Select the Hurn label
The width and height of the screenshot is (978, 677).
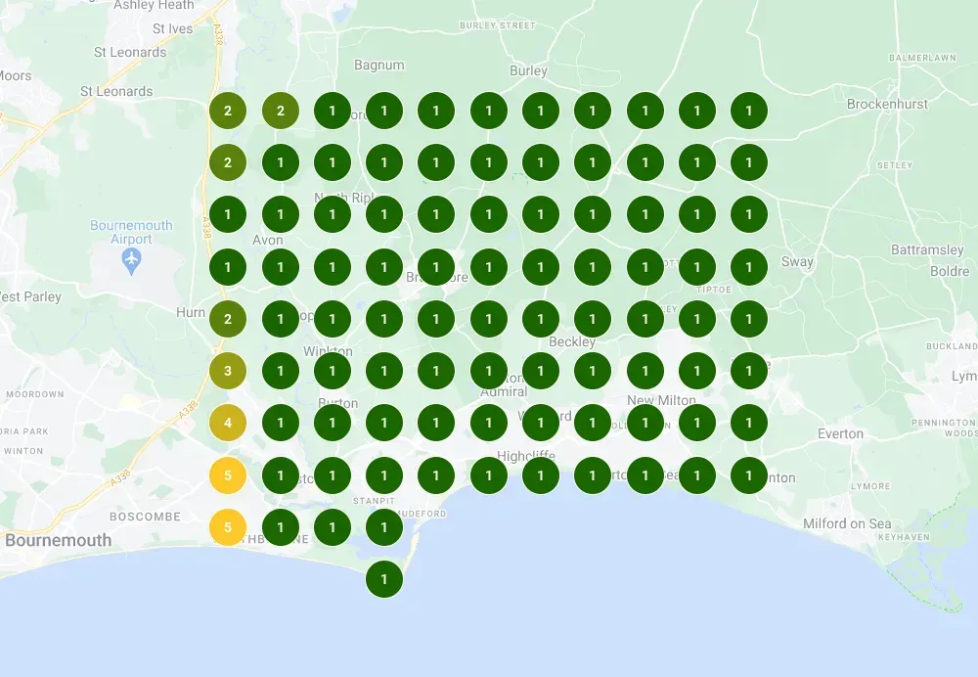pyautogui.click(x=191, y=313)
